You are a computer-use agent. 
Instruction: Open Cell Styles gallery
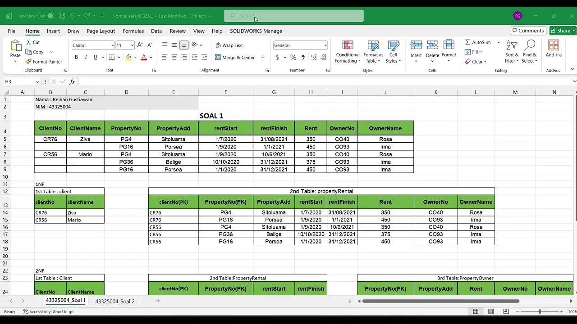click(393, 52)
